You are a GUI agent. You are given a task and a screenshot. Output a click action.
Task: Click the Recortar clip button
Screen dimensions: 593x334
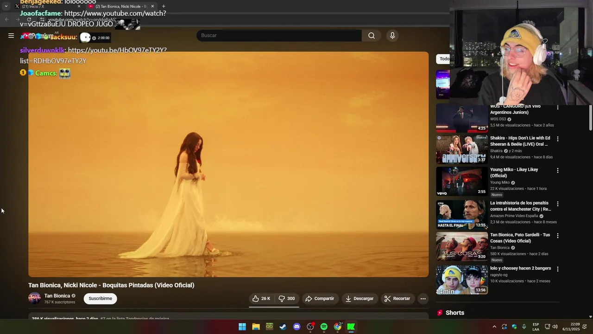coord(397,299)
